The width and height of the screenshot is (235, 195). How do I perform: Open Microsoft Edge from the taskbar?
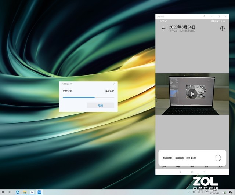pos(17,192)
